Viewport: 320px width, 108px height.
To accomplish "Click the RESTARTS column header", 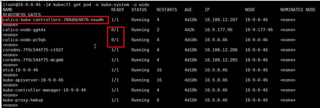I will [167, 10].
